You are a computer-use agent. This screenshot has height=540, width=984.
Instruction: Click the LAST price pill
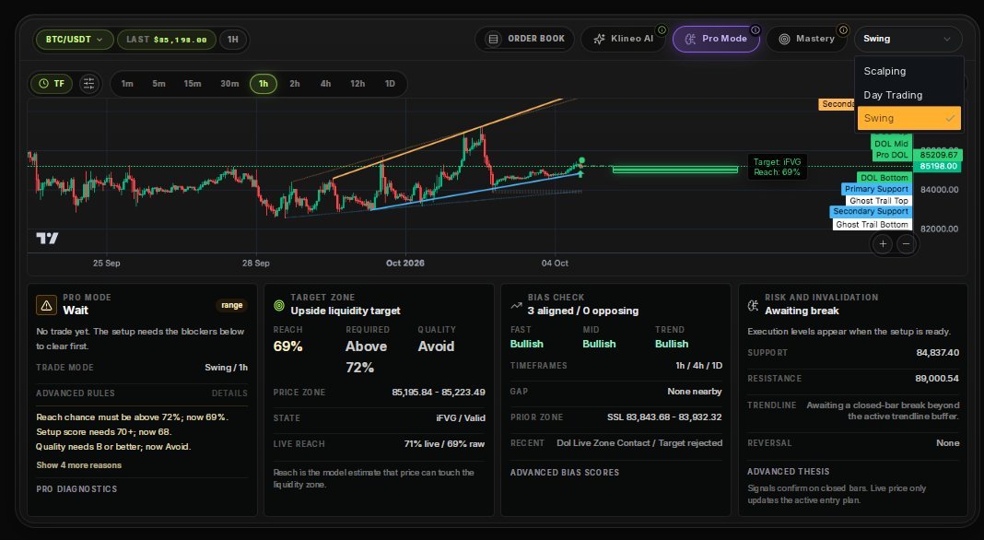[x=166, y=40]
